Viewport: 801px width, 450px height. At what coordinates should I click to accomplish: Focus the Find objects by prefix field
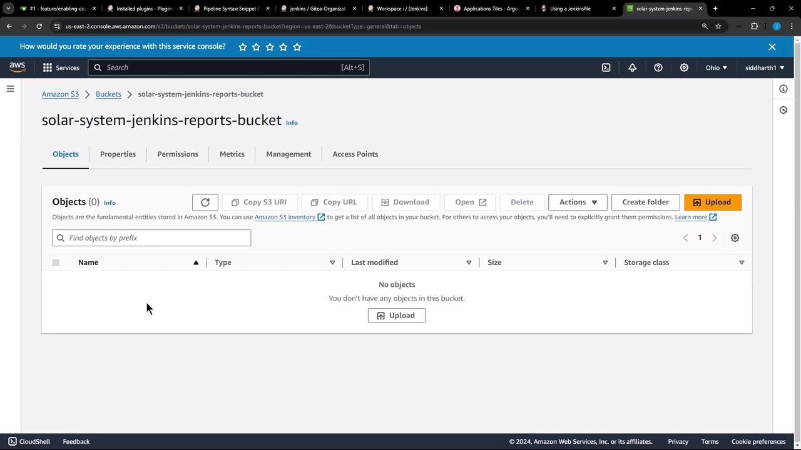(x=151, y=238)
